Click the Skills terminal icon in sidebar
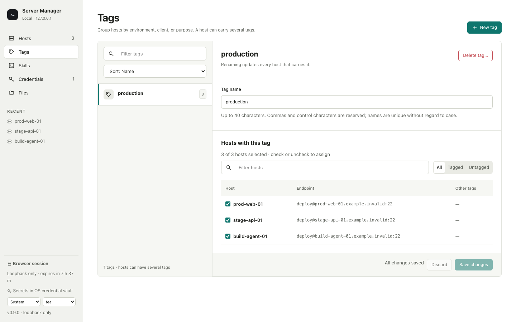Screen dimensions: 516x322 point(11,65)
